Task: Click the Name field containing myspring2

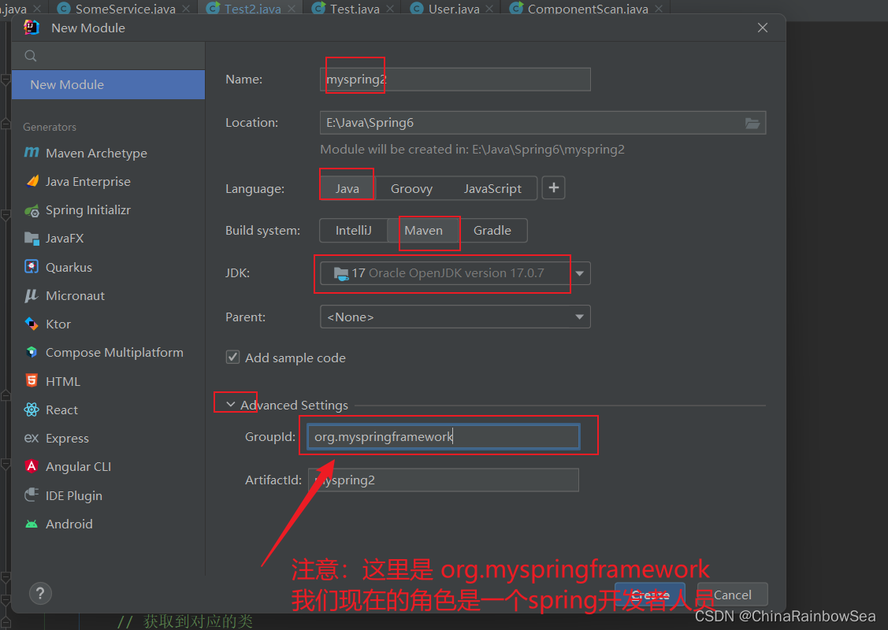Action: pos(455,80)
